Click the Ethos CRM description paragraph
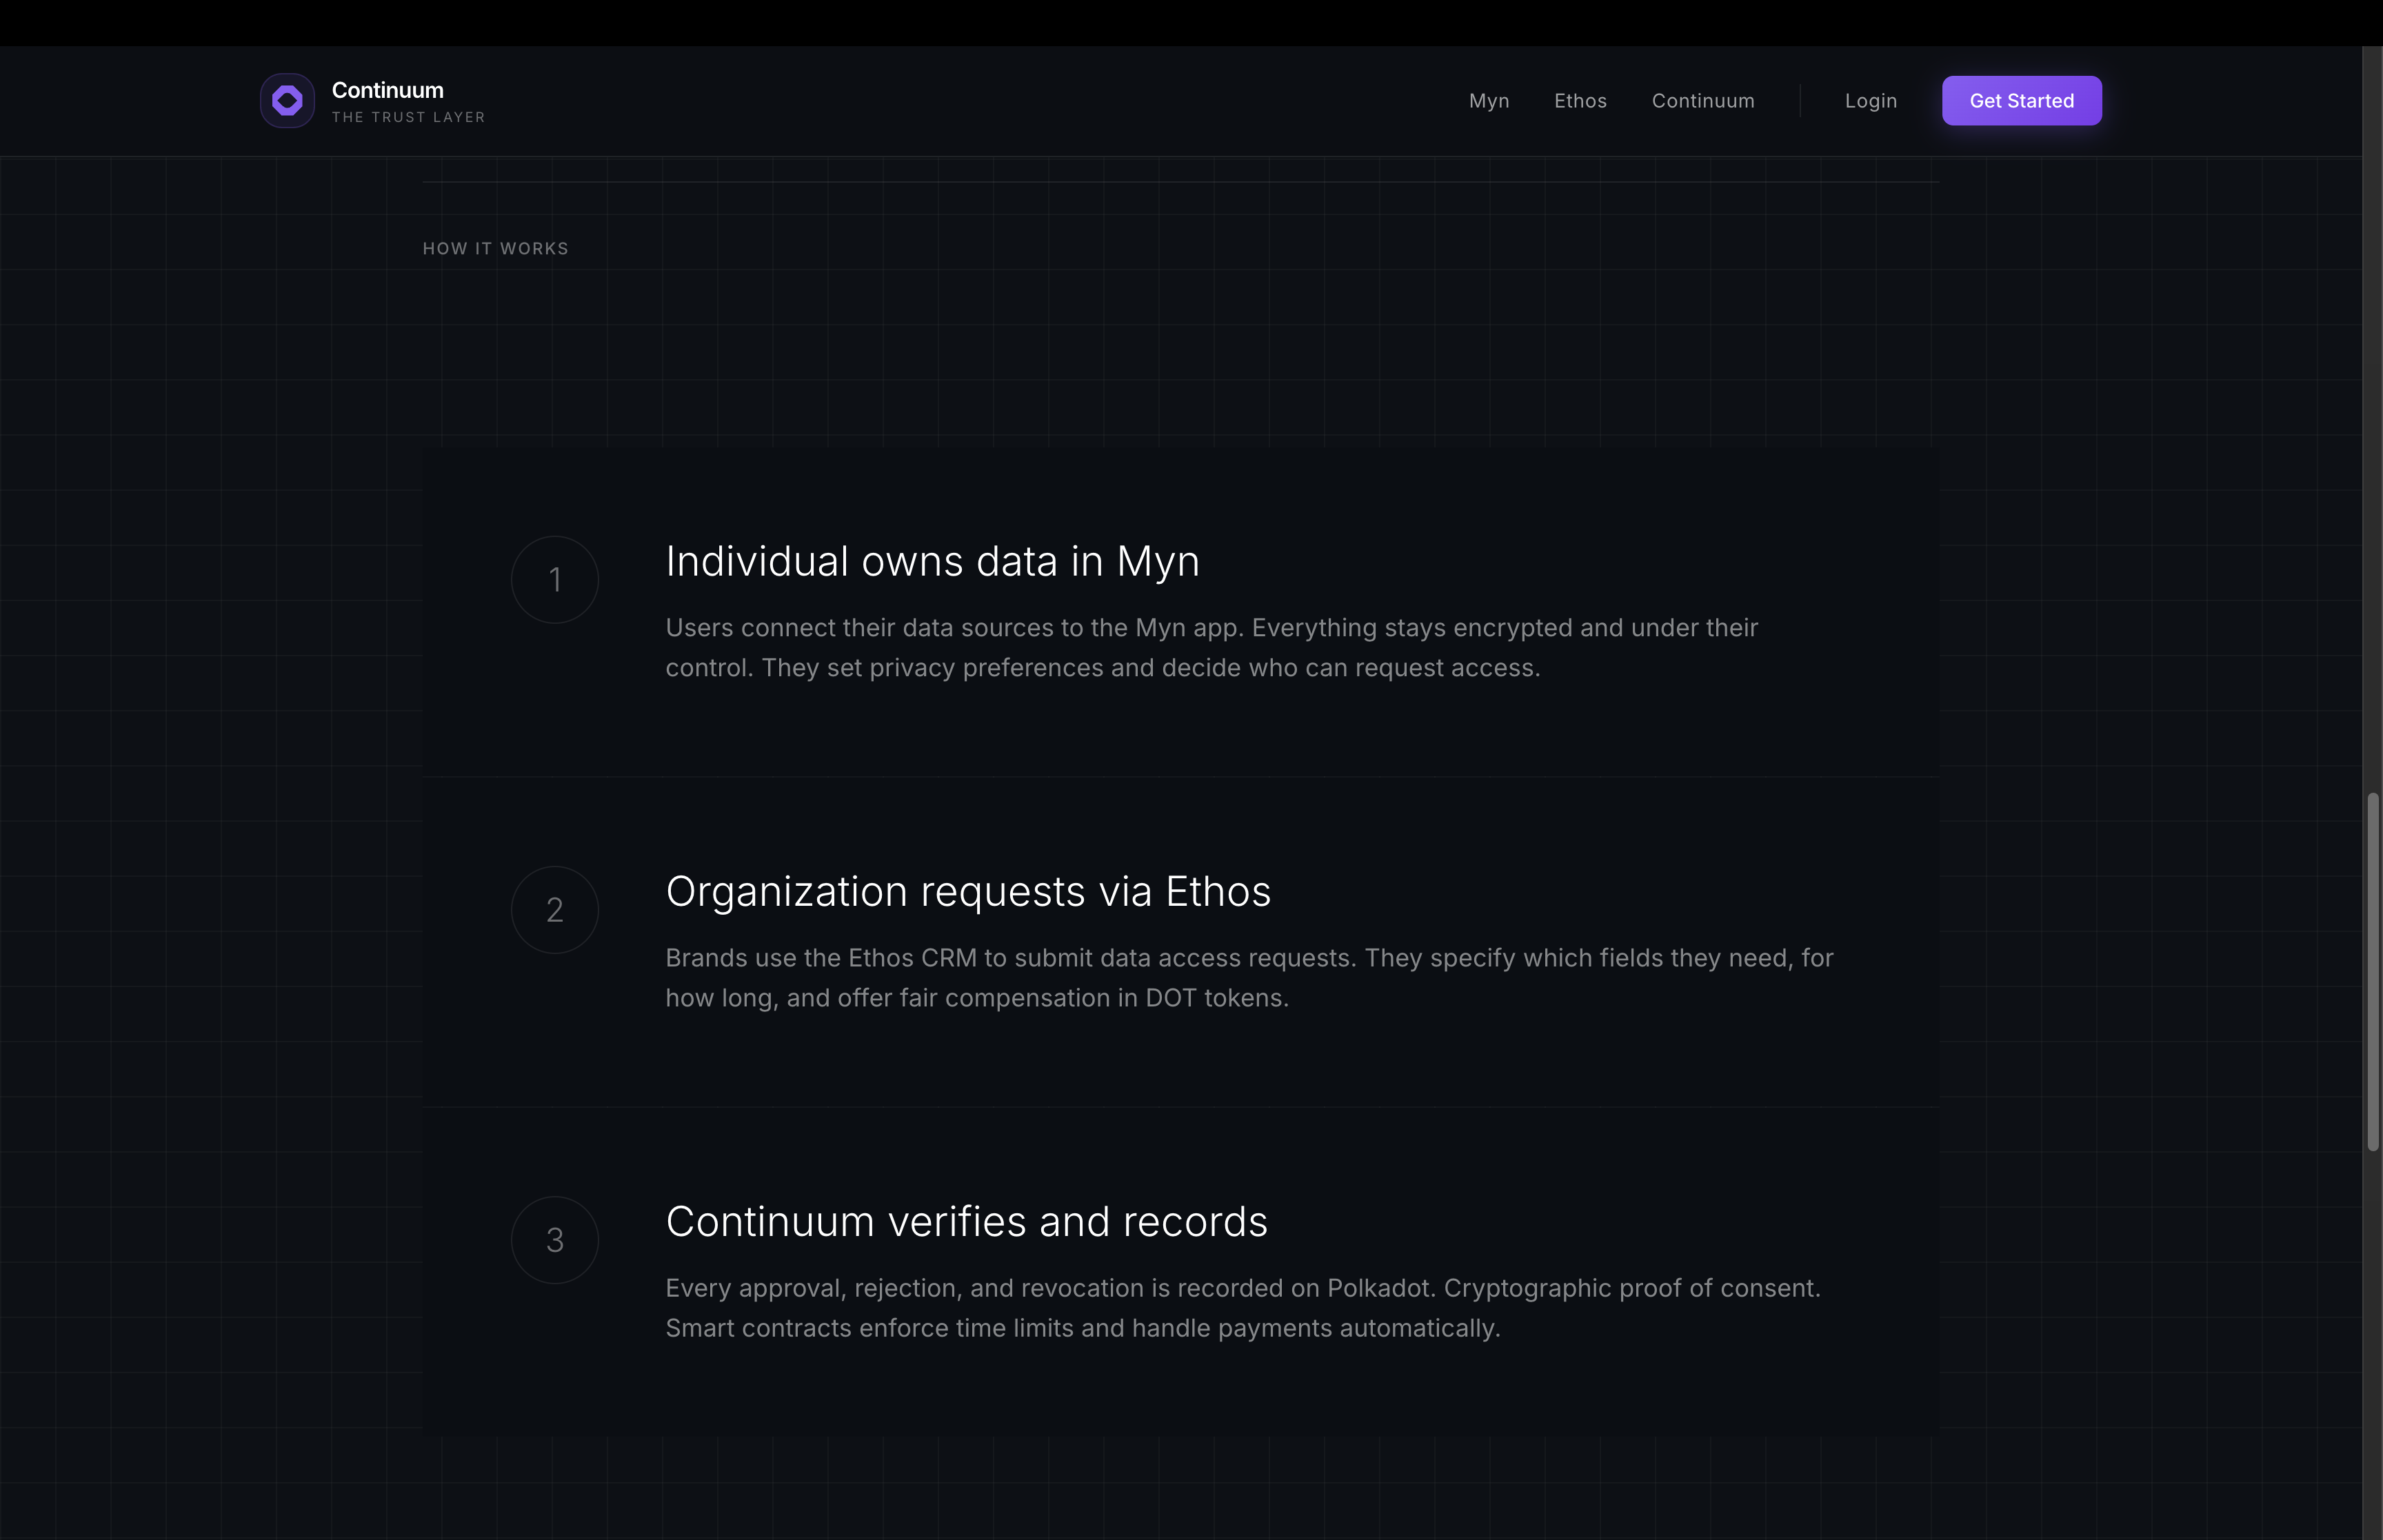 coord(1248,978)
